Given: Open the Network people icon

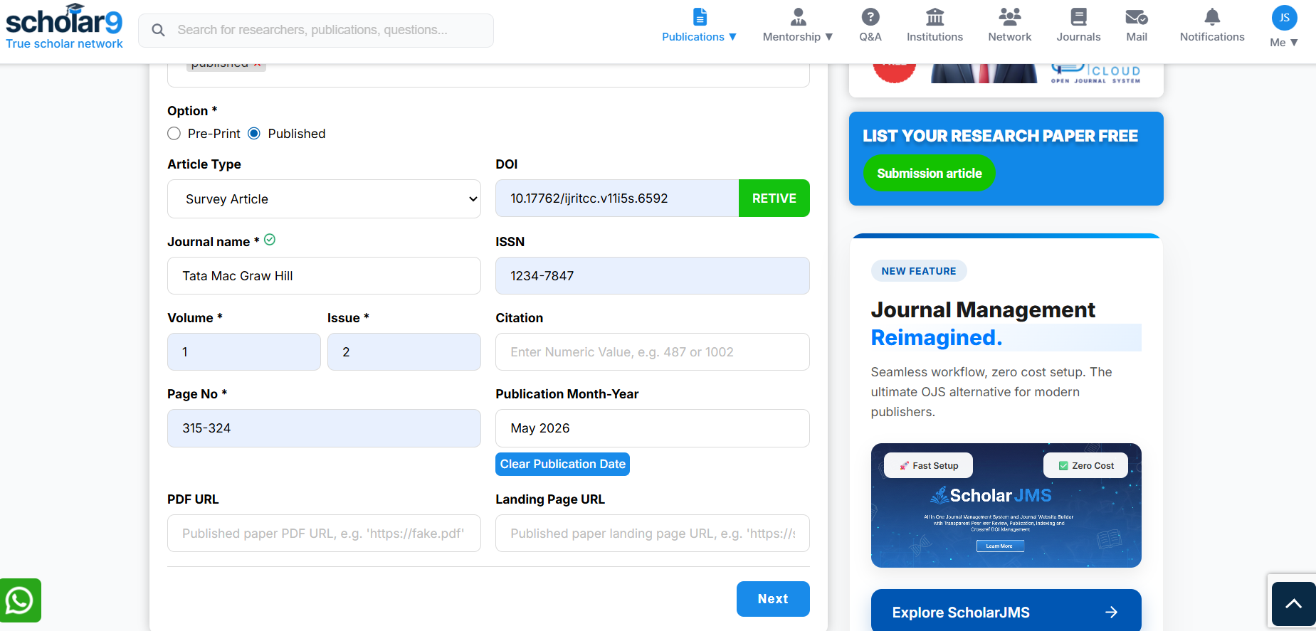Looking at the screenshot, I should click(1009, 16).
